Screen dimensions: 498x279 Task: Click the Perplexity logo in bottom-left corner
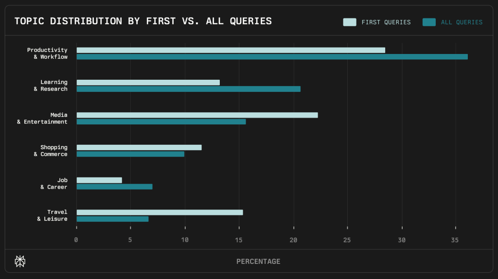[x=20, y=262]
